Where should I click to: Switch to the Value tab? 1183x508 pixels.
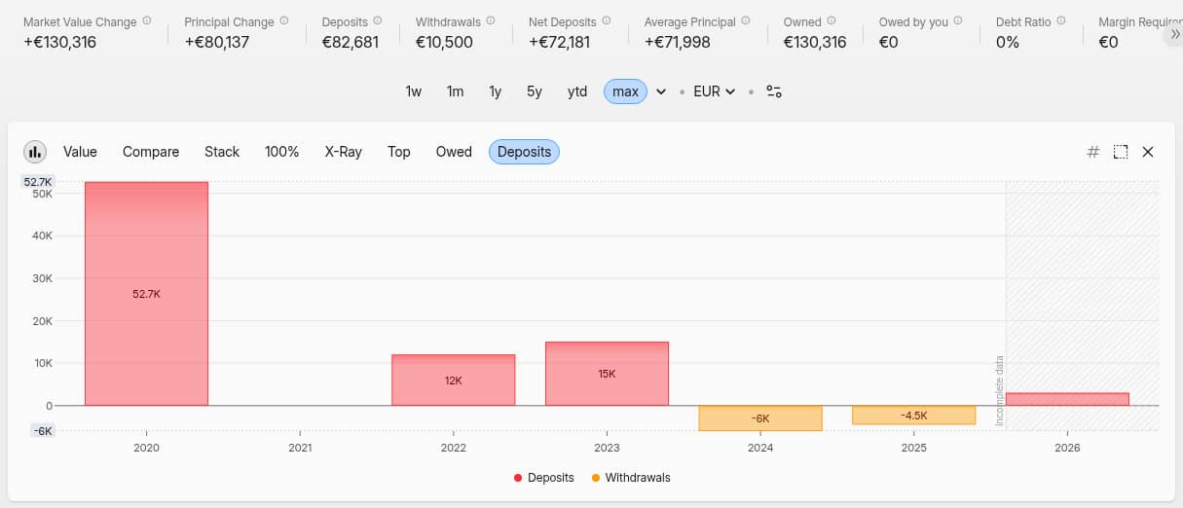tap(80, 152)
